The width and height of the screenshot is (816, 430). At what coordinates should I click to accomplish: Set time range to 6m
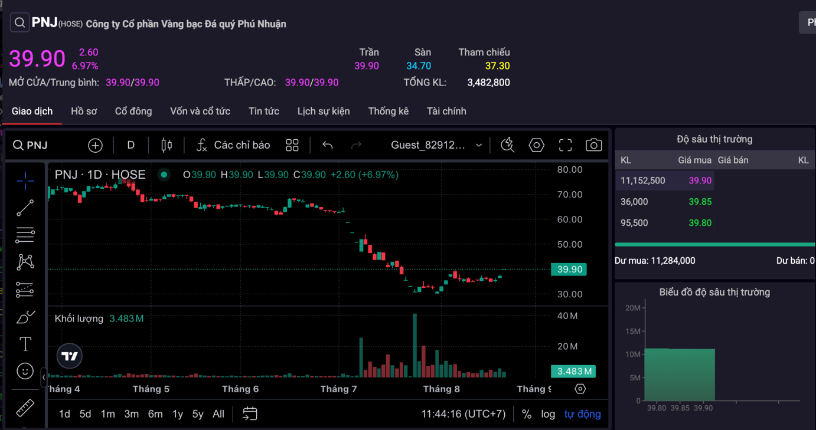(x=155, y=414)
